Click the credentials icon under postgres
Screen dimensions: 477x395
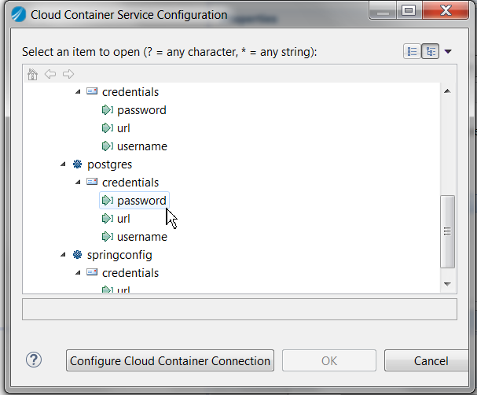click(92, 182)
